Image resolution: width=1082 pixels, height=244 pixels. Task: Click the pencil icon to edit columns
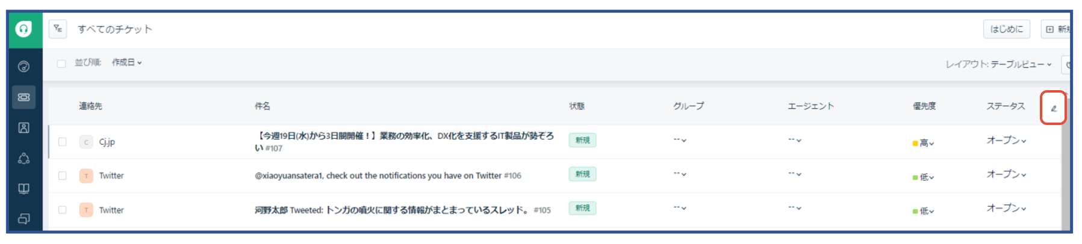1054,109
